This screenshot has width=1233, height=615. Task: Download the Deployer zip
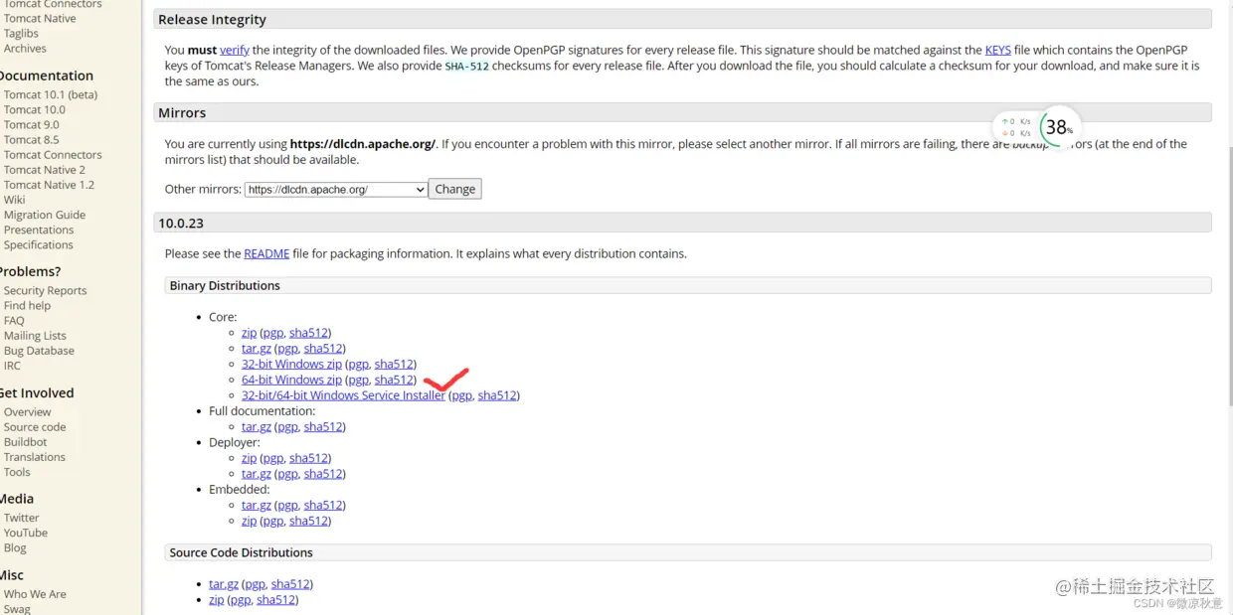point(249,458)
